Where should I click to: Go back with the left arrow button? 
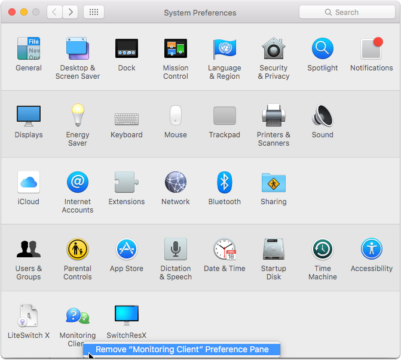click(x=54, y=12)
